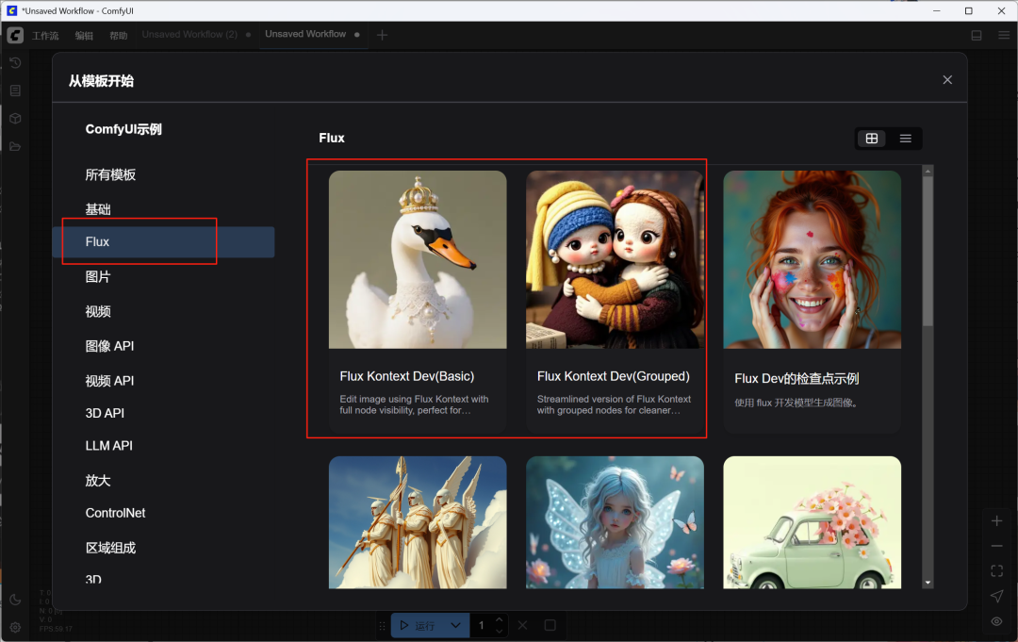Screen dimensions: 1018x642
Task: Switch templates to grid view
Action: pos(872,139)
